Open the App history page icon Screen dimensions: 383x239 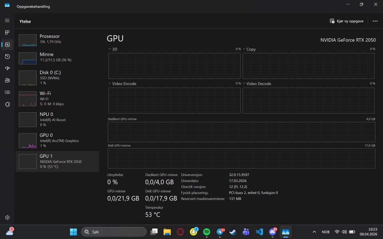click(7, 56)
